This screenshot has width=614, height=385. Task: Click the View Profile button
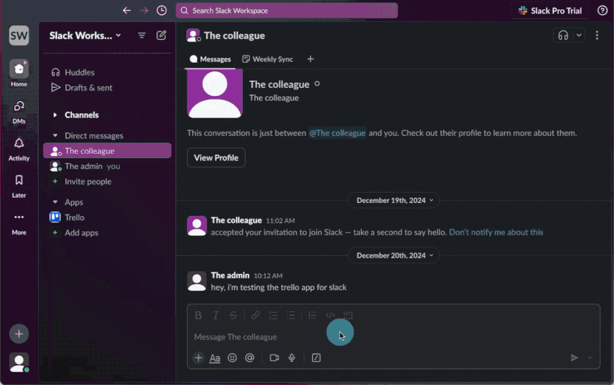click(216, 157)
